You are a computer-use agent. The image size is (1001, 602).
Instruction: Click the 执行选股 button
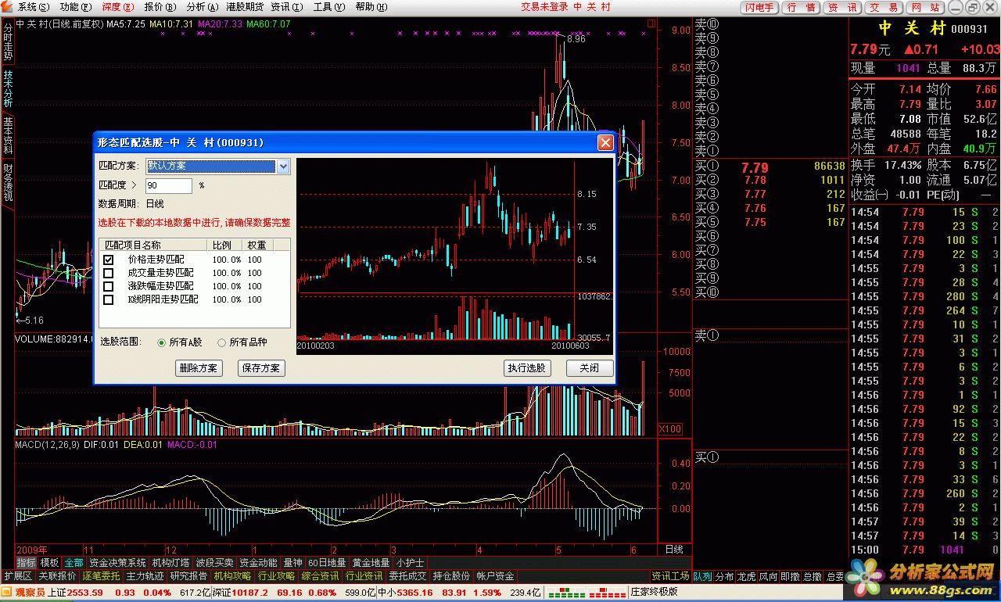point(527,368)
